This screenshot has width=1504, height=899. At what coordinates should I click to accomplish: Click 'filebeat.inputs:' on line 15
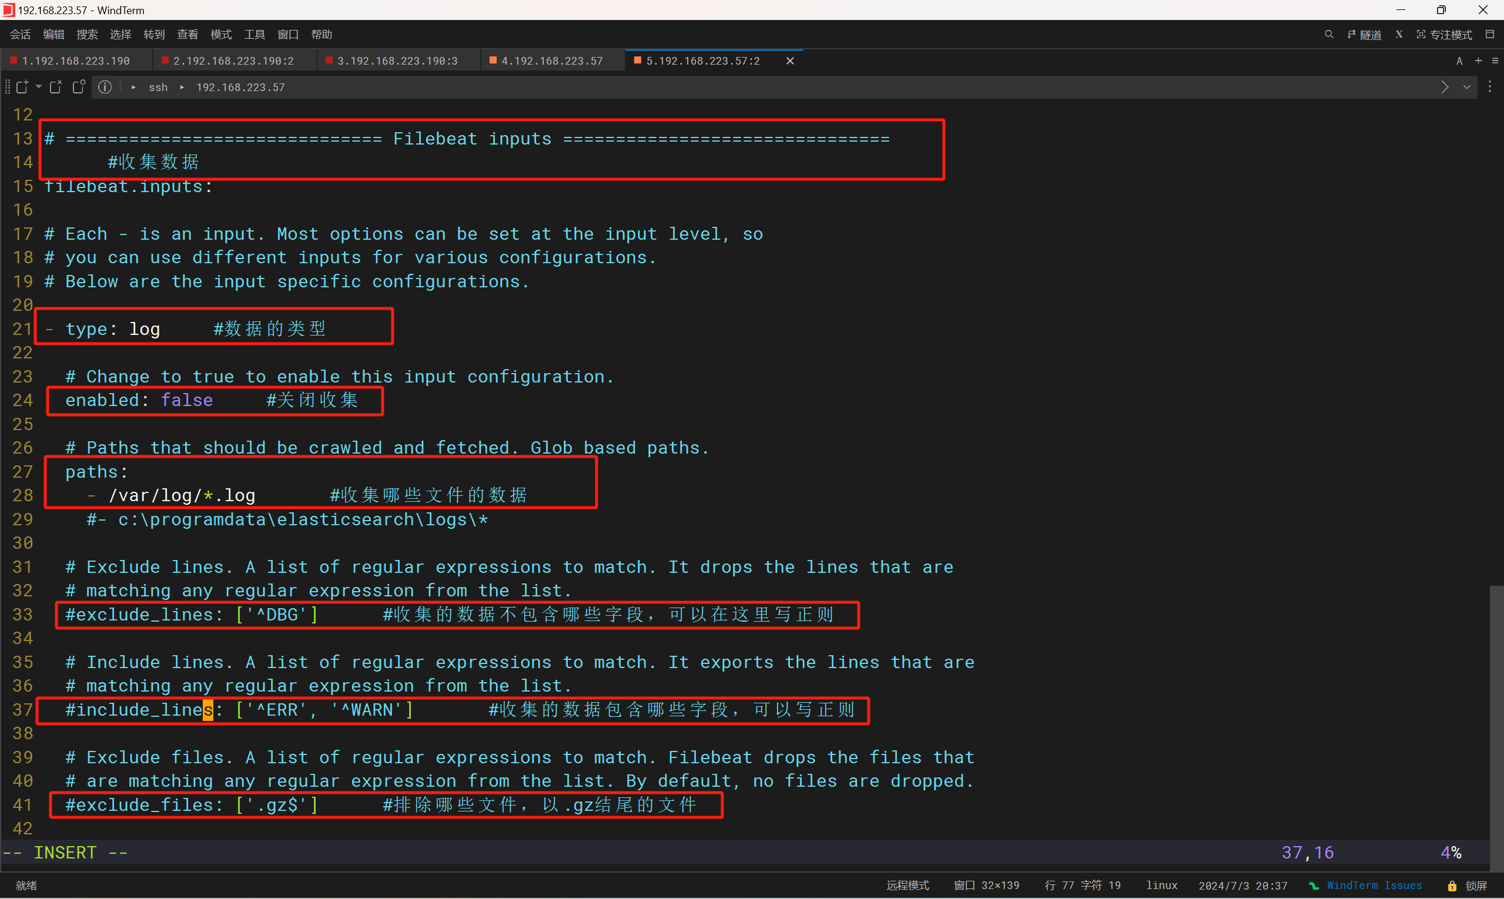129,186
